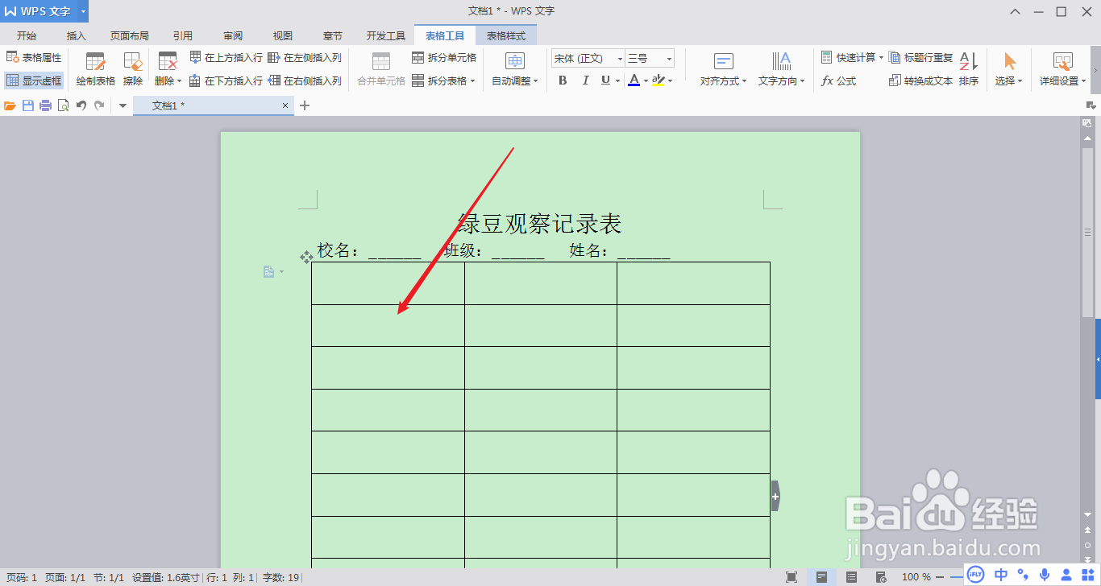Open the font name combo box 宋体
1101x586 pixels.
[588, 58]
